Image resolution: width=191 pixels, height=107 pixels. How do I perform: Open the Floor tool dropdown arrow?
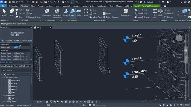coord(24,17)
